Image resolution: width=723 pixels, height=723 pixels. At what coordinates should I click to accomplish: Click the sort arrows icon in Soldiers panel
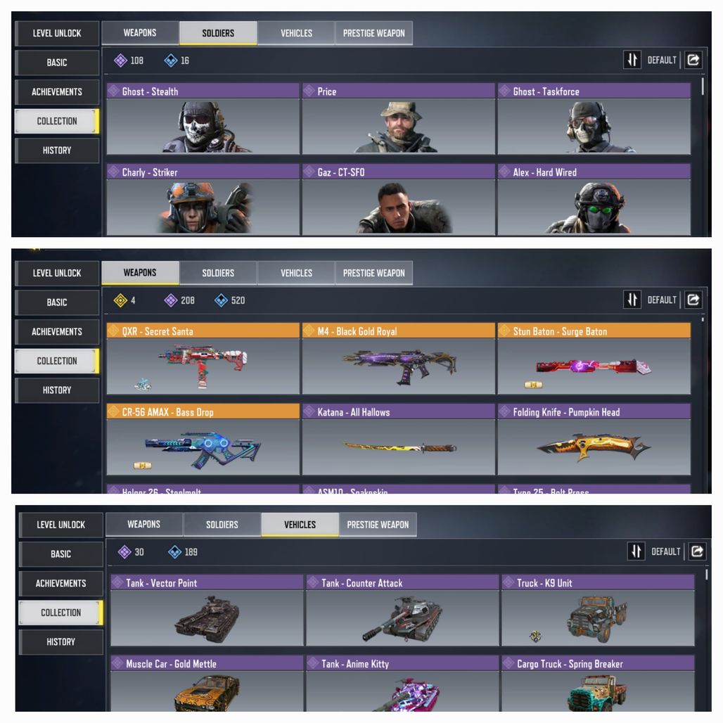[x=632, y=60]
